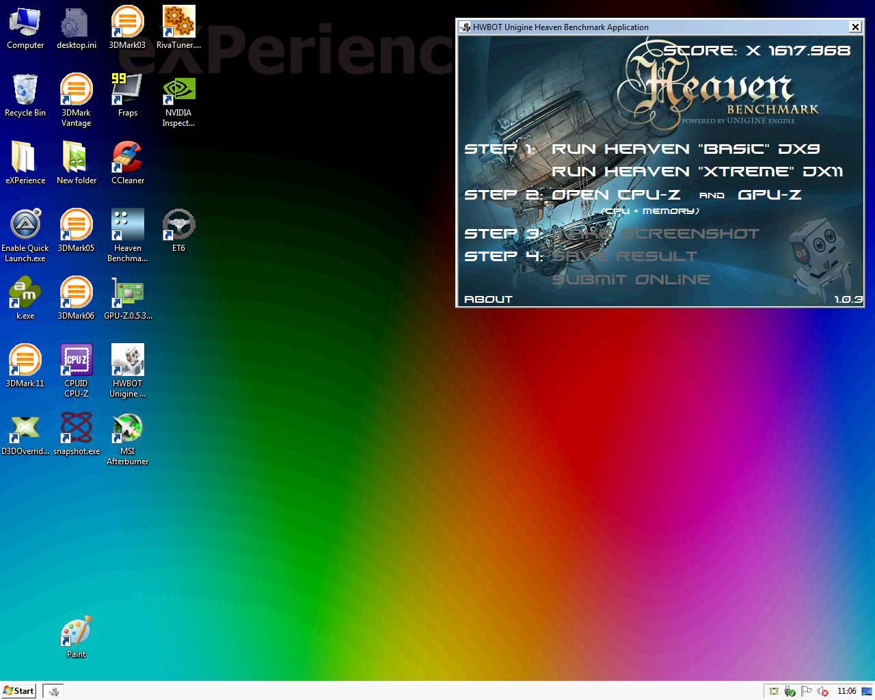Image resolution: width=875 pixels, height=700 pixels.
Task: Select the desktop.ini file icon
Action: pos(76,28)
